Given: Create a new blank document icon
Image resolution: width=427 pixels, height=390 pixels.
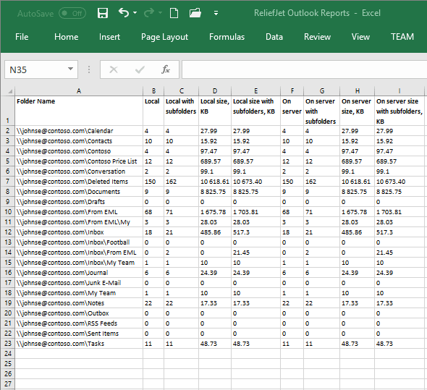Looking at the screenshot, I should point(174,13).
